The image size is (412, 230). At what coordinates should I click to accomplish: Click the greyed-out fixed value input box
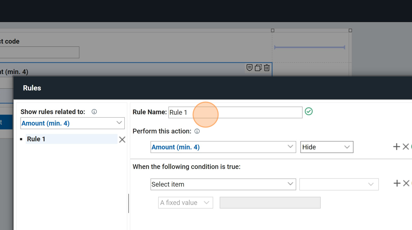coord(270,202)
